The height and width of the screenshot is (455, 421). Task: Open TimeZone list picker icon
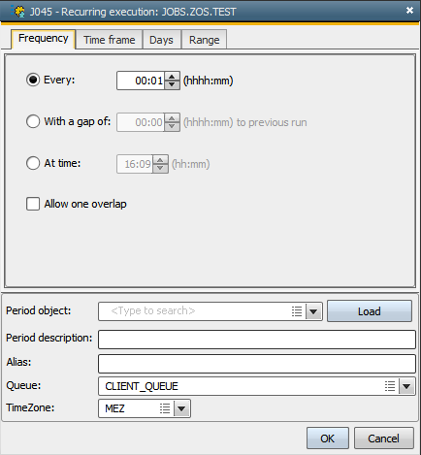(165, 408)
